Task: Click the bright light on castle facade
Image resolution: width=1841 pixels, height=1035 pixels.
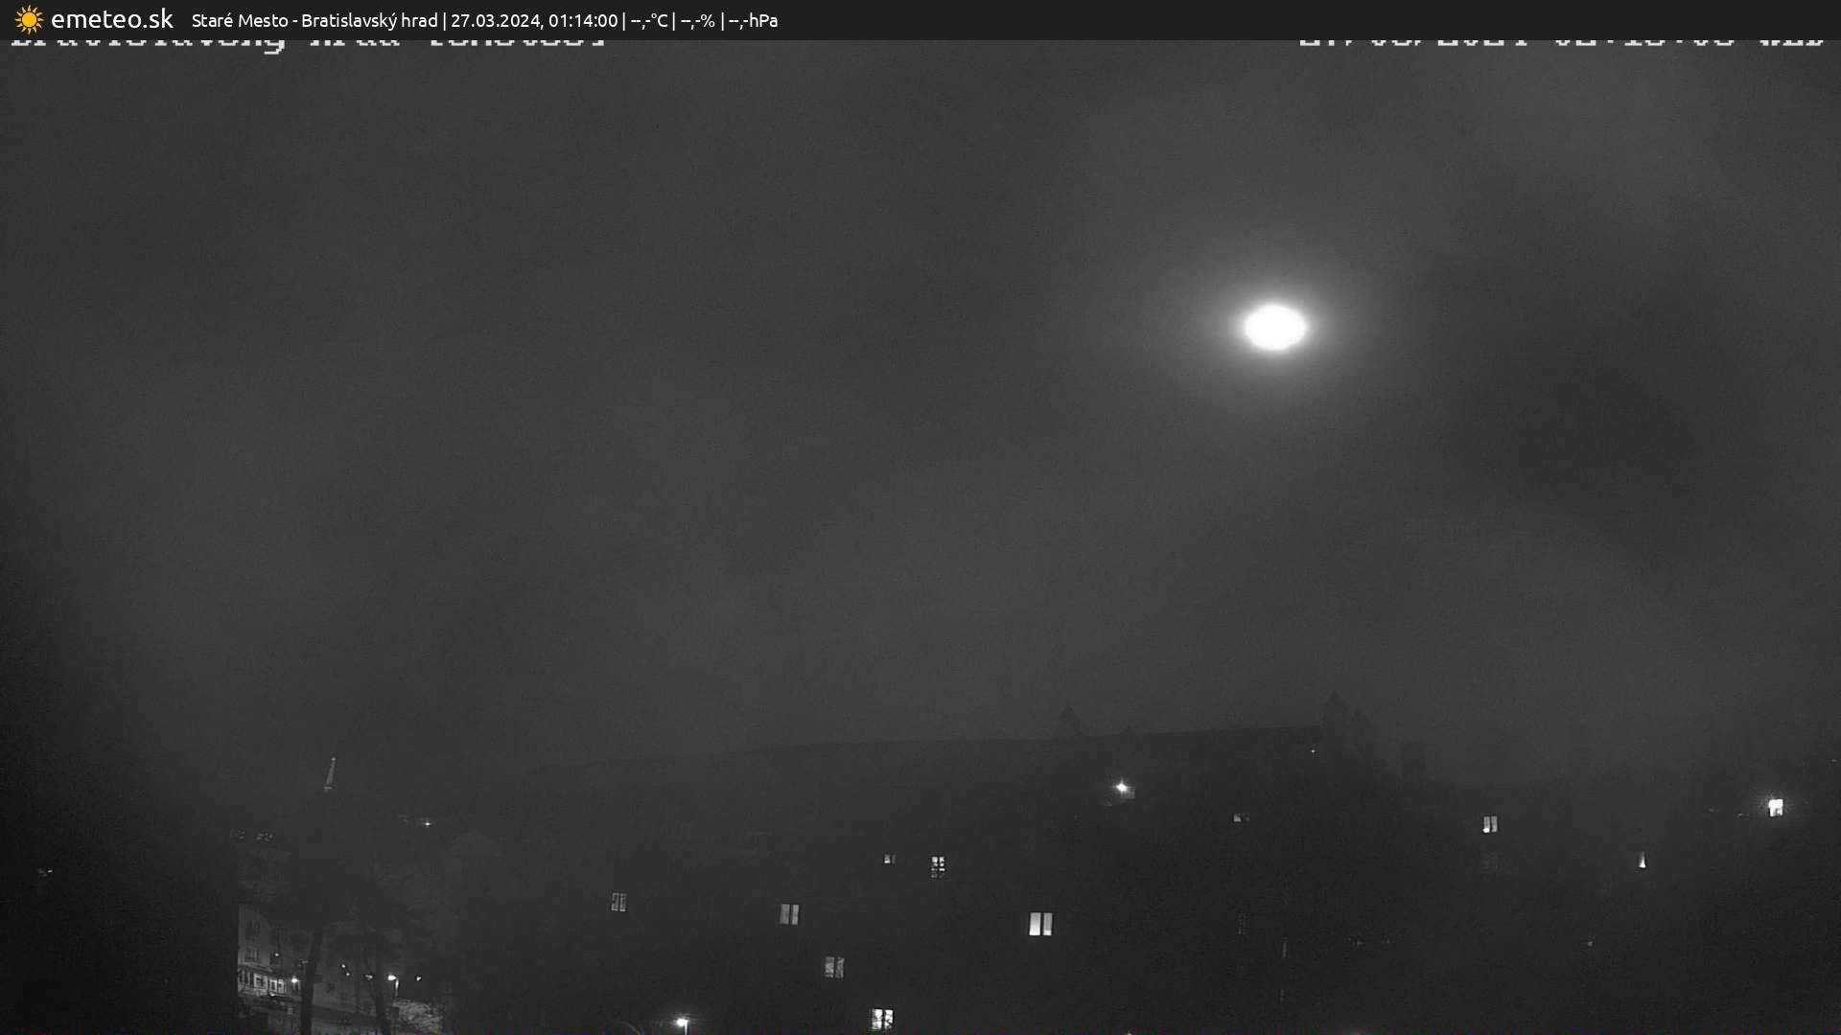Action: [1122, 788]
